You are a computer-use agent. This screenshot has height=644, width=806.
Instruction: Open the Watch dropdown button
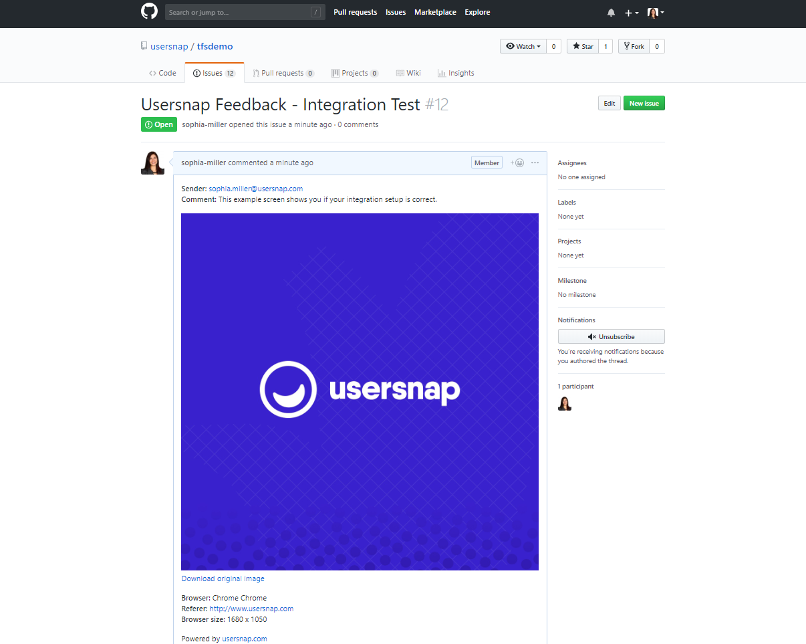tap(523, 46)
